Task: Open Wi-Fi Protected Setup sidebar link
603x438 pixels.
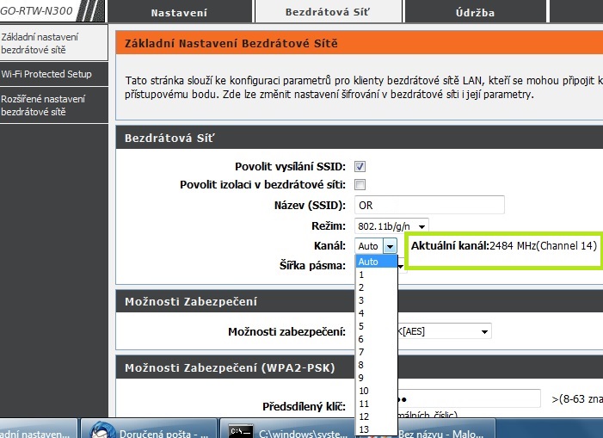Action: point(46,74)
